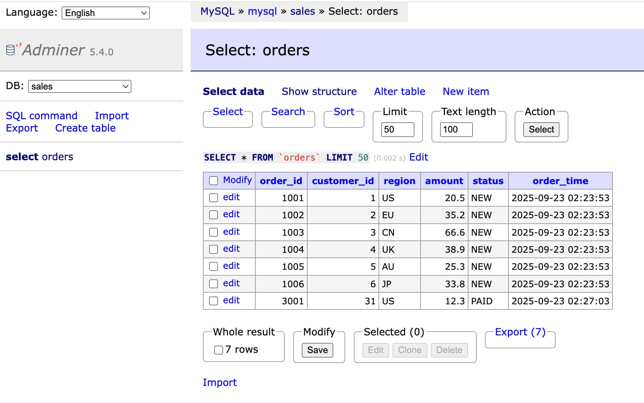Click into the Text length field
The height and width of the screenshot is (403, 644).
click(x=456, y=129)
